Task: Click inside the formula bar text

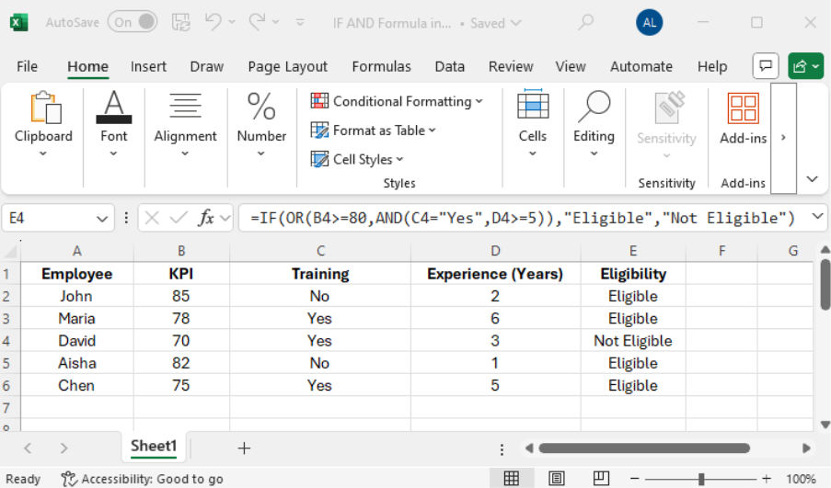Action: point(523,218)
